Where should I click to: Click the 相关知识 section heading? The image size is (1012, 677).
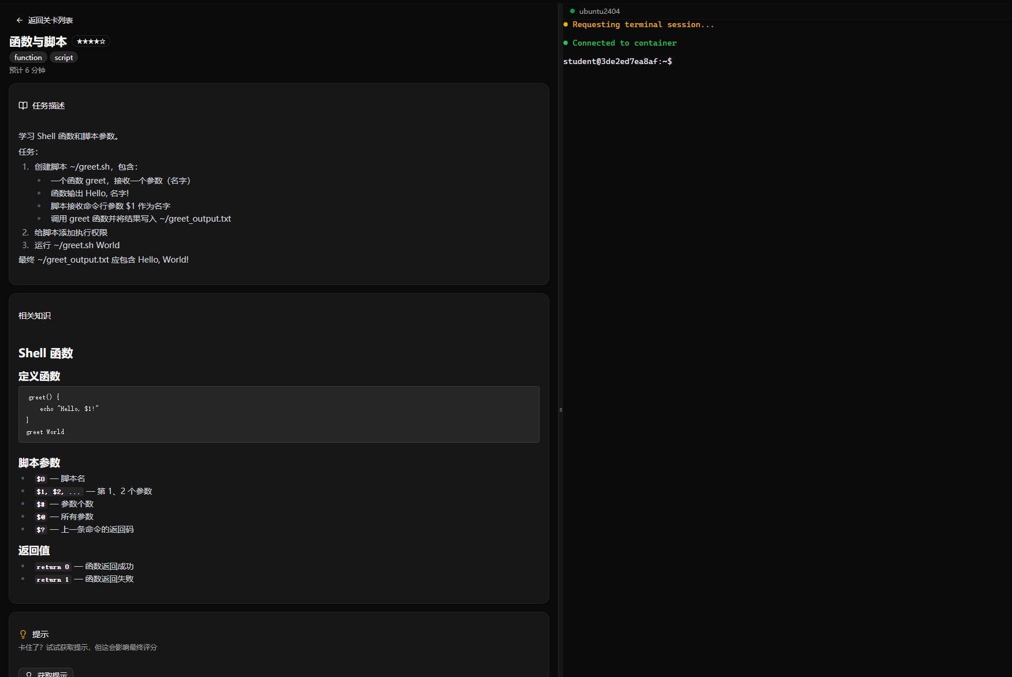pyautogui.click(x=35, y=316)
